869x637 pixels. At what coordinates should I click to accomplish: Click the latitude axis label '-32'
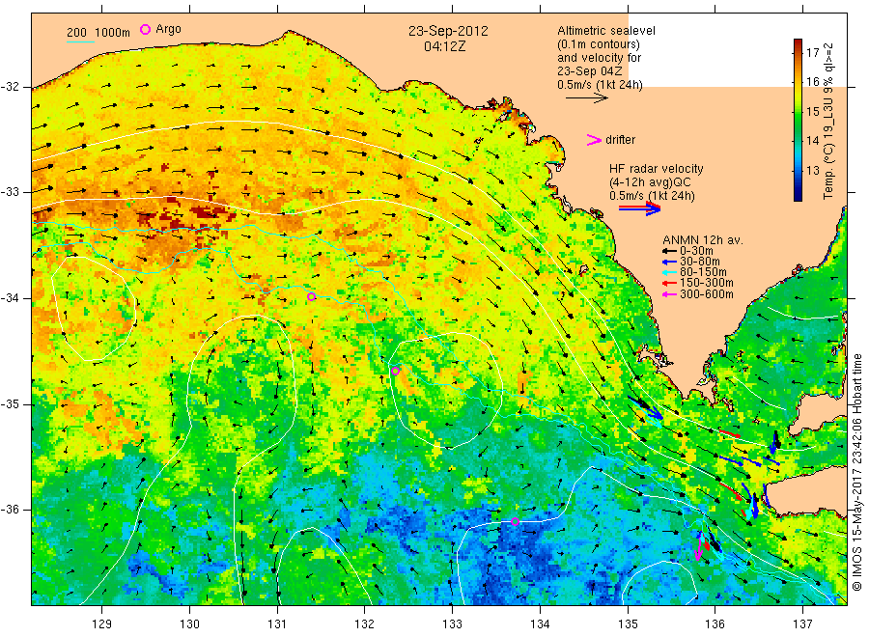(x=10, y=87)
